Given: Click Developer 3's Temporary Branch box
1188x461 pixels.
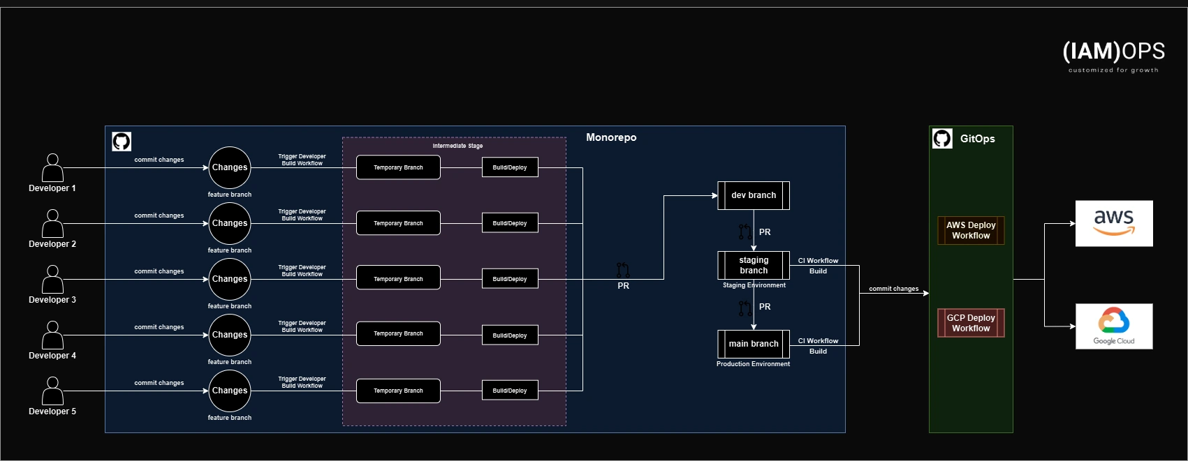Looking at the screenshot, I should (x=398, y=278).
